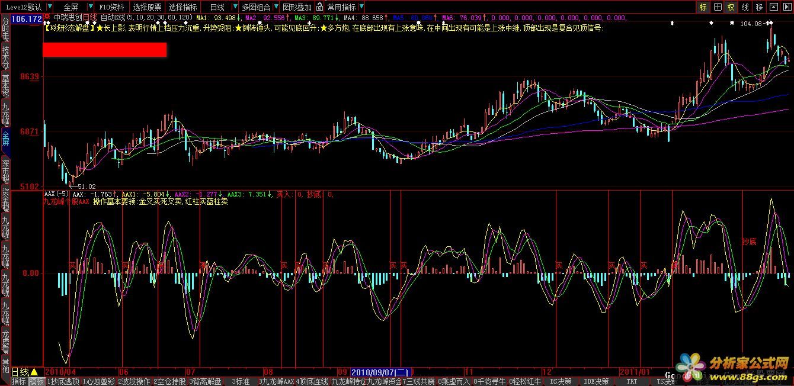Open the 龙虎看 side tab
794x386 pixels.
(5, 342)
